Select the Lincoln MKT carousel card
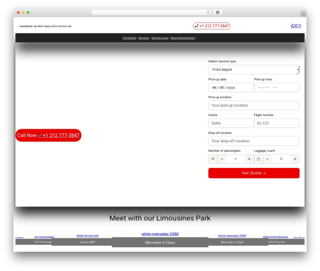This screenshot has height=271, width=320. point(82,242)
